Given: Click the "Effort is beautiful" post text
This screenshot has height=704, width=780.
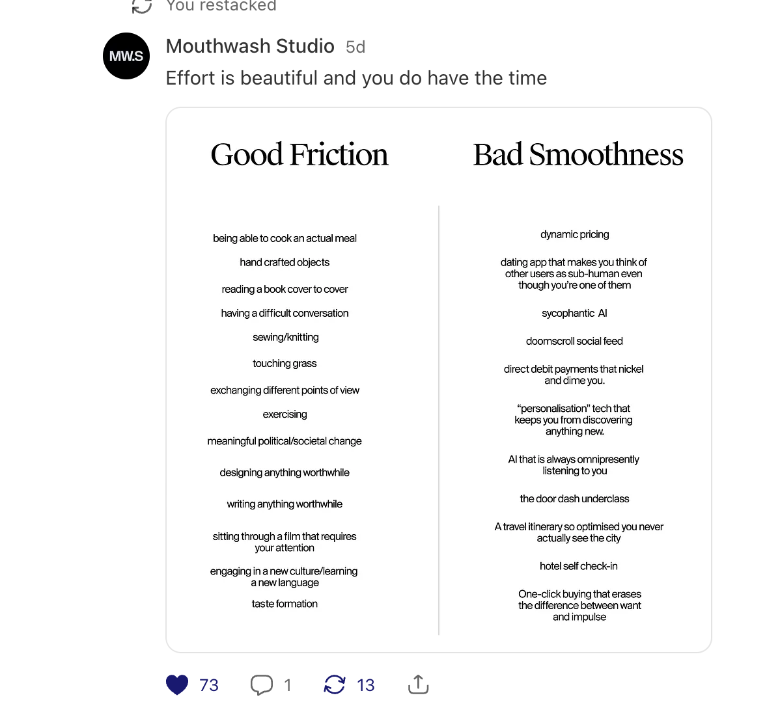Looking at the screenshot, I should (x=356, y=78).
